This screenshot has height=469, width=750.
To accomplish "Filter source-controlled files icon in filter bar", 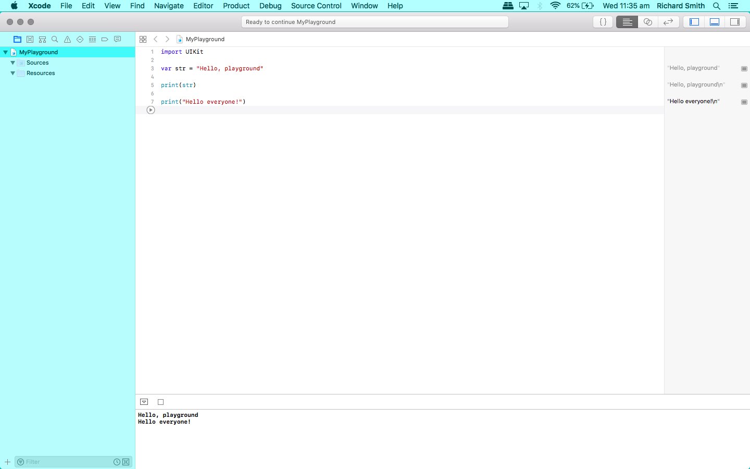I will [x=126, y=462].
